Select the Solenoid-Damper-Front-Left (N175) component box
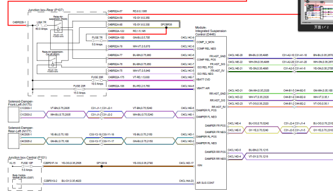The width and height of the screenshot is (333, 194). (x=13, y=114)
